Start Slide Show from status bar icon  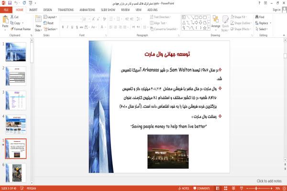click(x=242, y=188)
